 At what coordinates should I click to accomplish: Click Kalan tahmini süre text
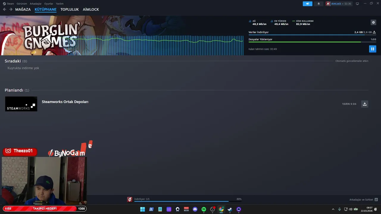pyautogui.click(x=263, y=49)
